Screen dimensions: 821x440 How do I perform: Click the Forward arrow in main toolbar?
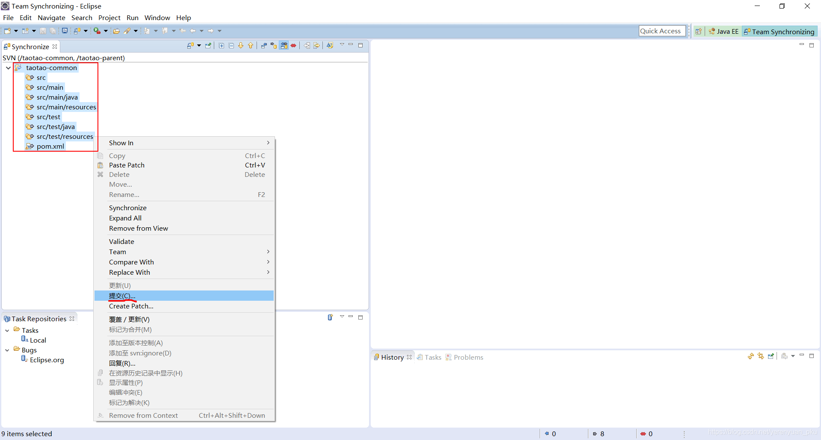[x=211, y=31]
